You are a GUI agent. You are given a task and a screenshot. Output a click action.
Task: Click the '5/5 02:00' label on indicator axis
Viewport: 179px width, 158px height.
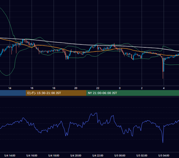tap(142, 155)
